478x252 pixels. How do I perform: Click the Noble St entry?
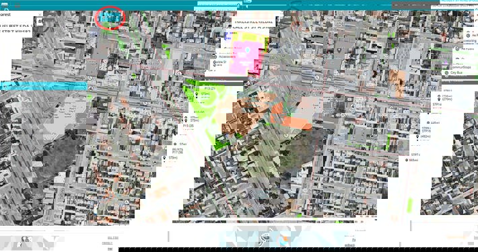(x=221, y=62)
